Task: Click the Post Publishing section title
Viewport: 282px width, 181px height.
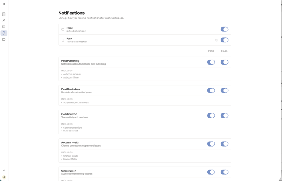Action: [x=70, y=61]
